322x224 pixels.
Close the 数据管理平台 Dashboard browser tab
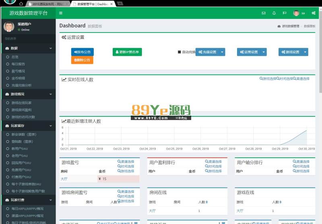click(111, 4)
